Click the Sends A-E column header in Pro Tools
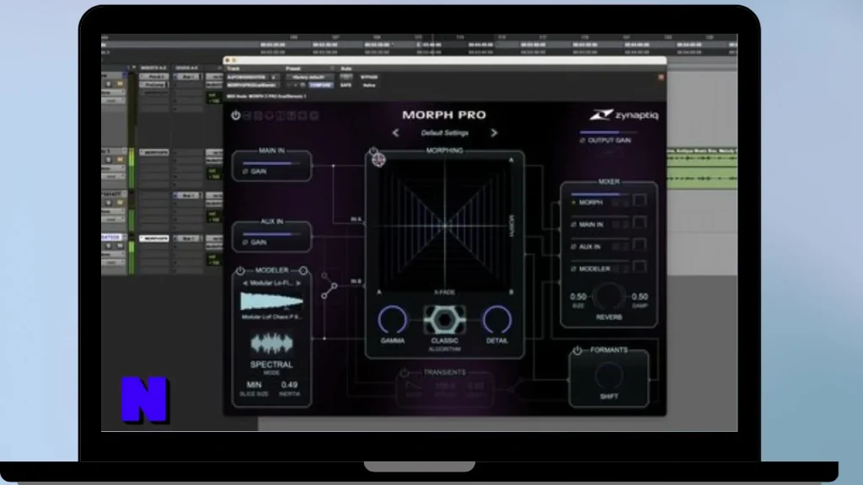 click(x=187, y=68)
